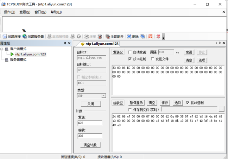Click the local port 4001 field

click(x=91, y=83)
